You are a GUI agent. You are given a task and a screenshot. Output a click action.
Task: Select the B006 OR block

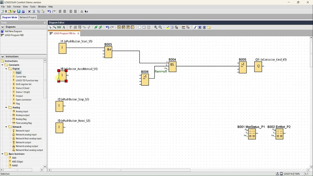(x=145, y=80)
